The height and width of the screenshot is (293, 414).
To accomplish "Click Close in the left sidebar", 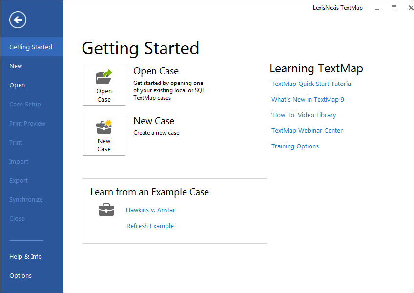I will (32, 218).
